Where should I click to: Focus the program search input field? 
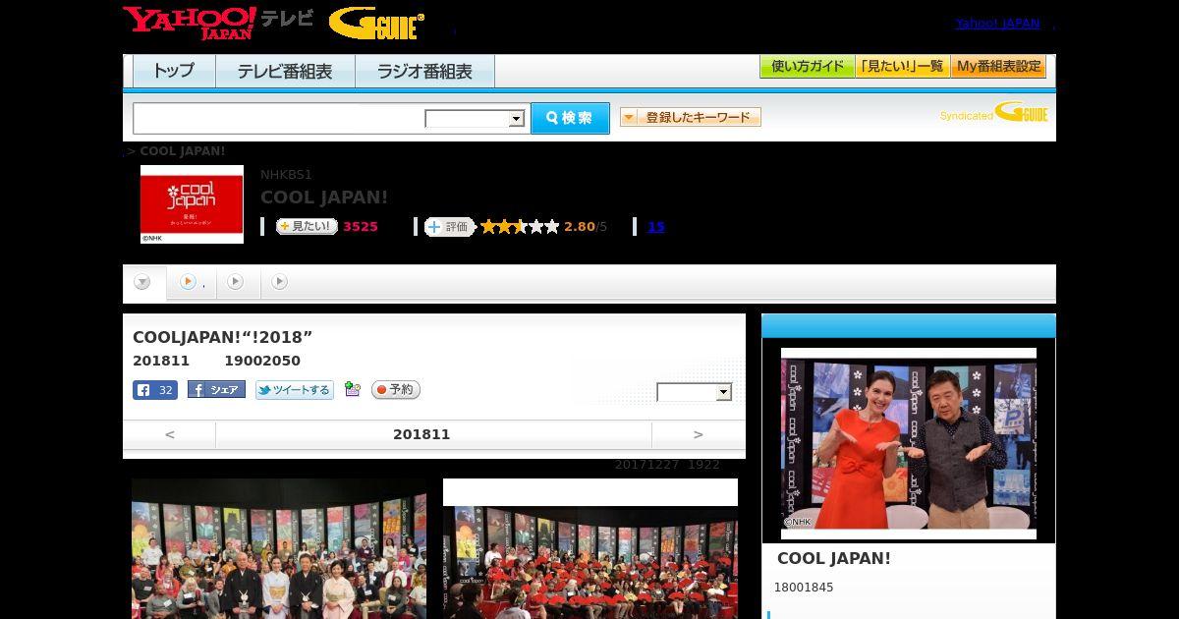[278, 118]
